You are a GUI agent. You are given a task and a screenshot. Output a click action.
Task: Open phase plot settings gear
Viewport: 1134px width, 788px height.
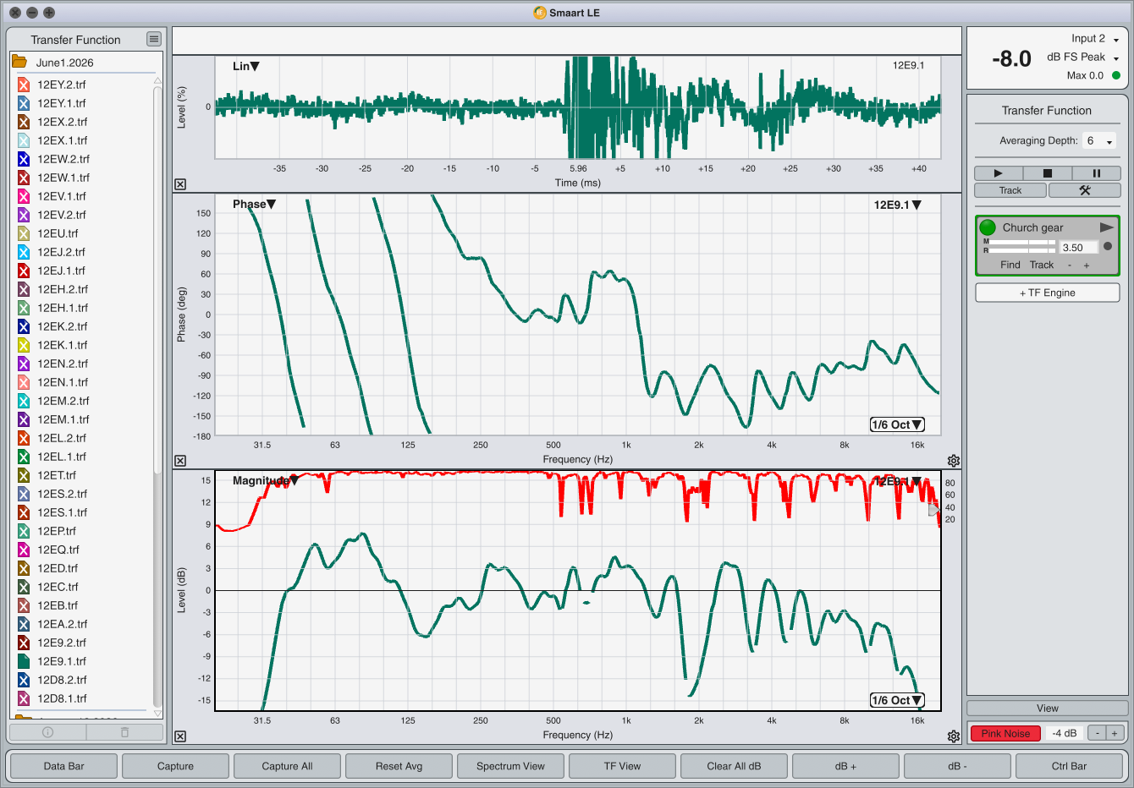pyautogui.click(x=954, y=461)
